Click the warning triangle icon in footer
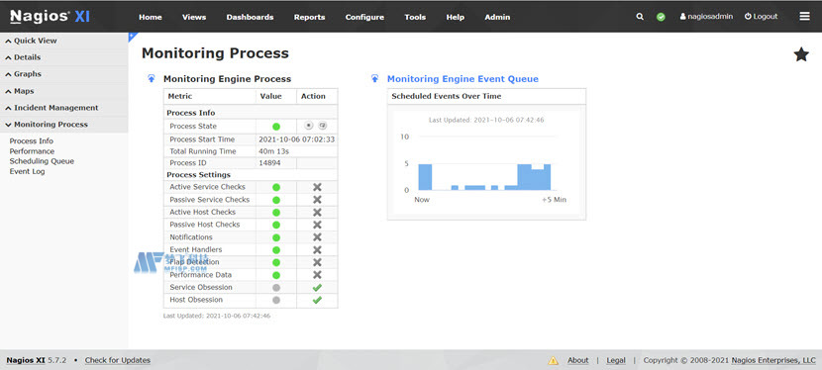822x370 pixels. click(553, 360)
